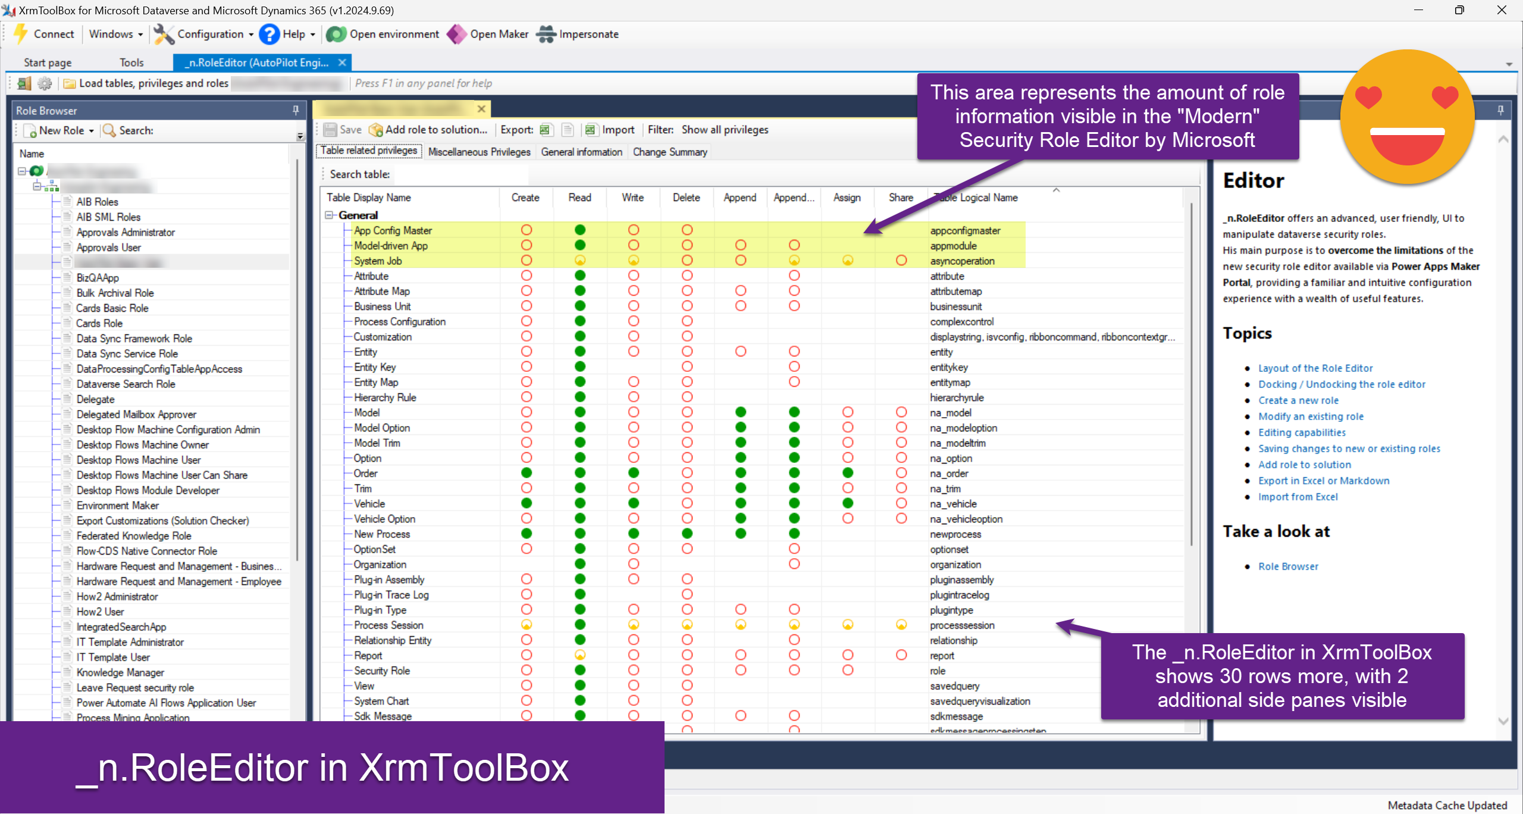
Task: Open Docking / Undocking the role editor link
Action: 1342,384
